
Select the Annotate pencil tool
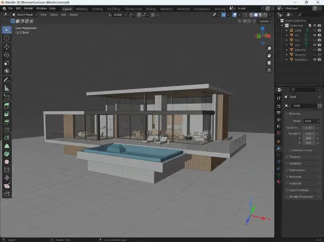(6, 80)
